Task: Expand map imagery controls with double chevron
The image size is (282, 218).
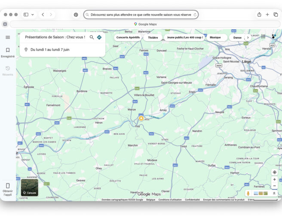Action: click(274, 194)
